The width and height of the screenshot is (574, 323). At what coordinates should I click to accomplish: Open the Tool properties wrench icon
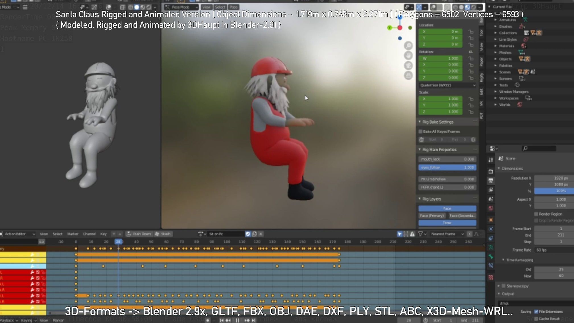click(491, 160)
